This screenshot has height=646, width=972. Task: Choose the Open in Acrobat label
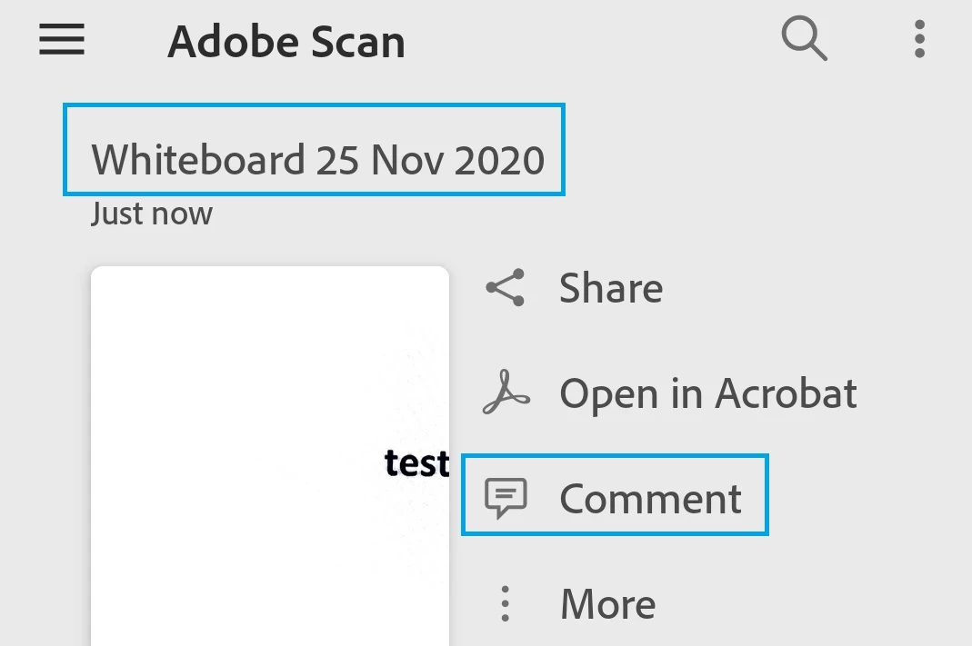707,393
